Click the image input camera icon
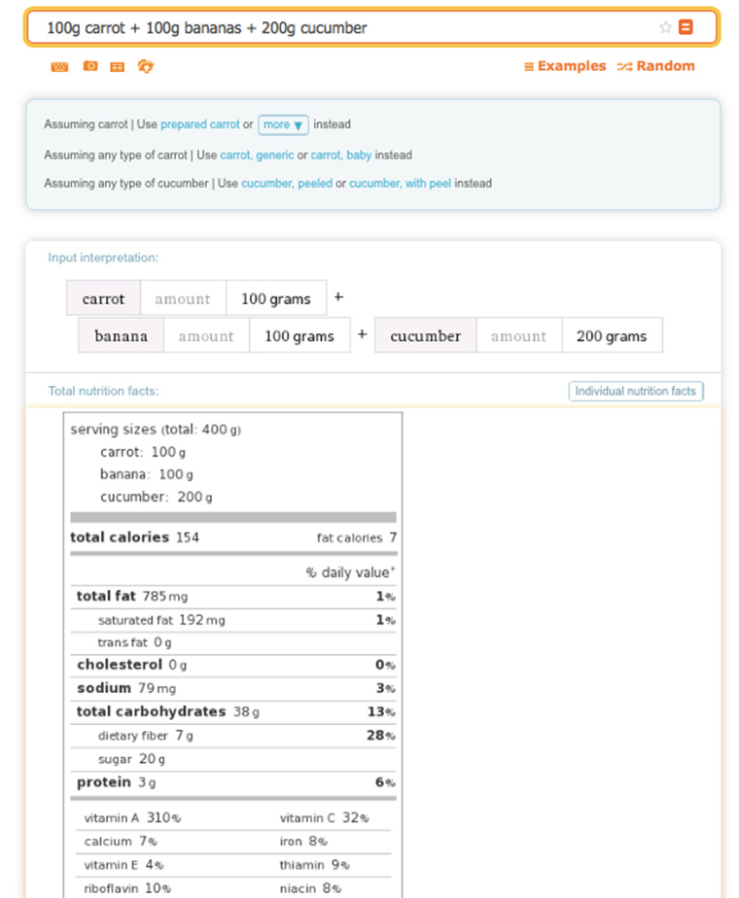The width and height of the screenshot is (739, 898). (x=89, y=67)
